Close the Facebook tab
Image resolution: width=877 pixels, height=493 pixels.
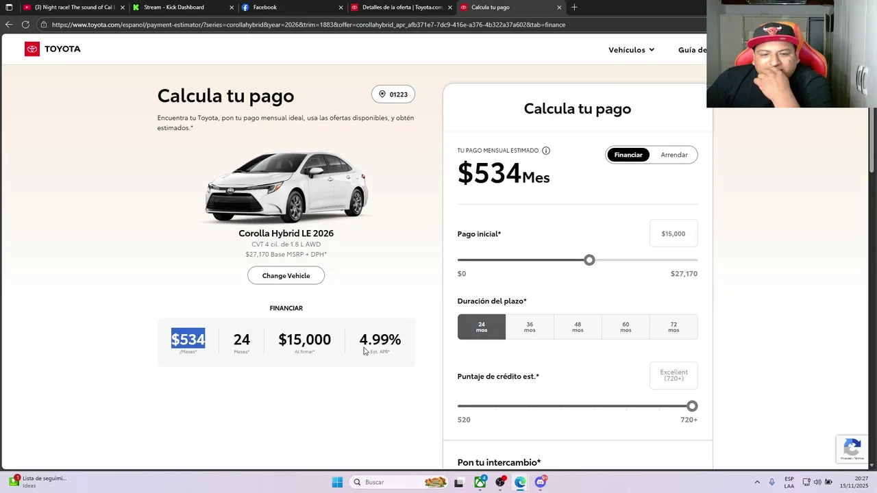(341, 8)
